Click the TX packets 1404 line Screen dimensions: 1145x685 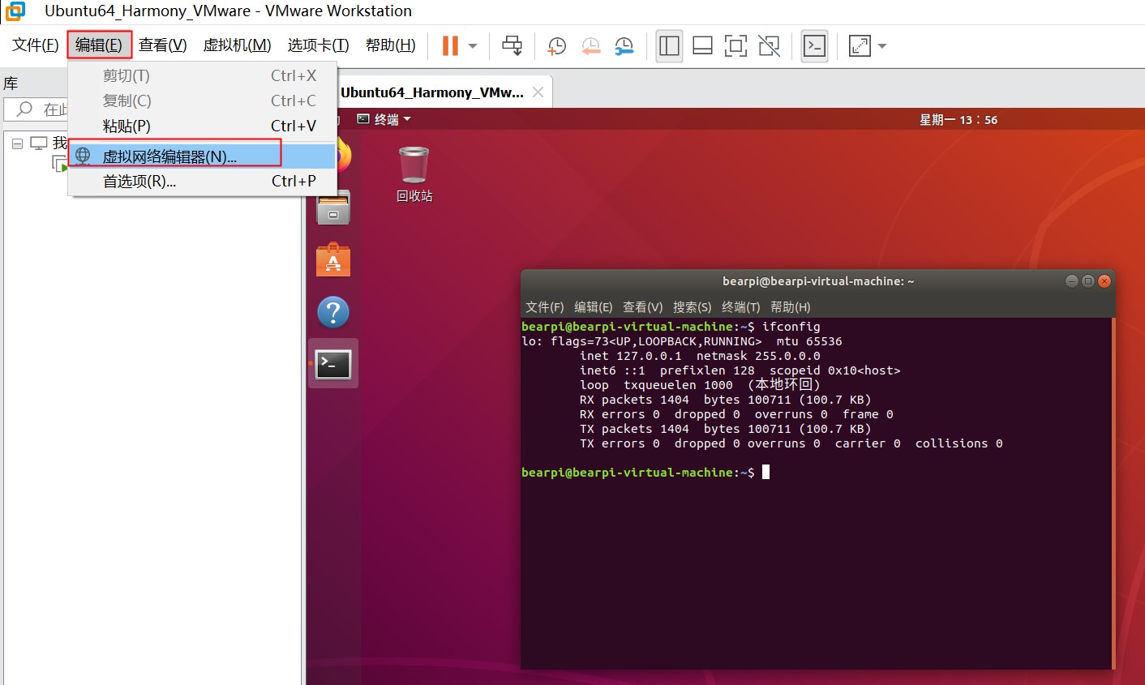[x=726, y=429]
